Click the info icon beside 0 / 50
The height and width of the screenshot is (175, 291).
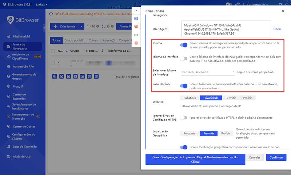112,26
